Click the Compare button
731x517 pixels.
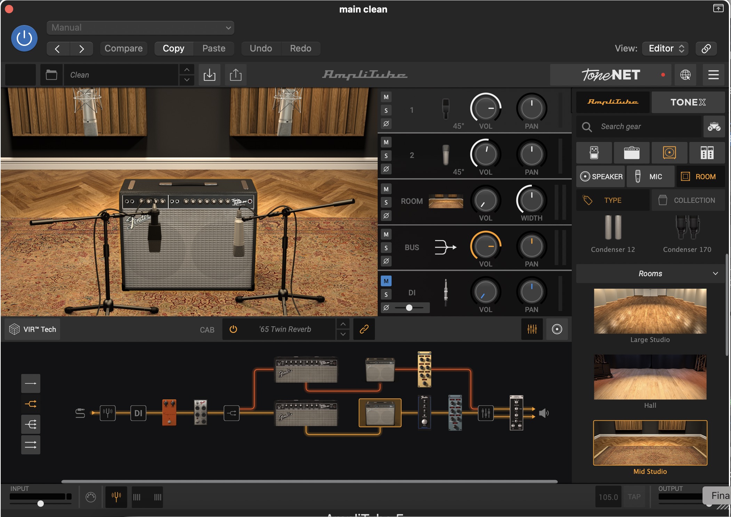tap(123, 48)
